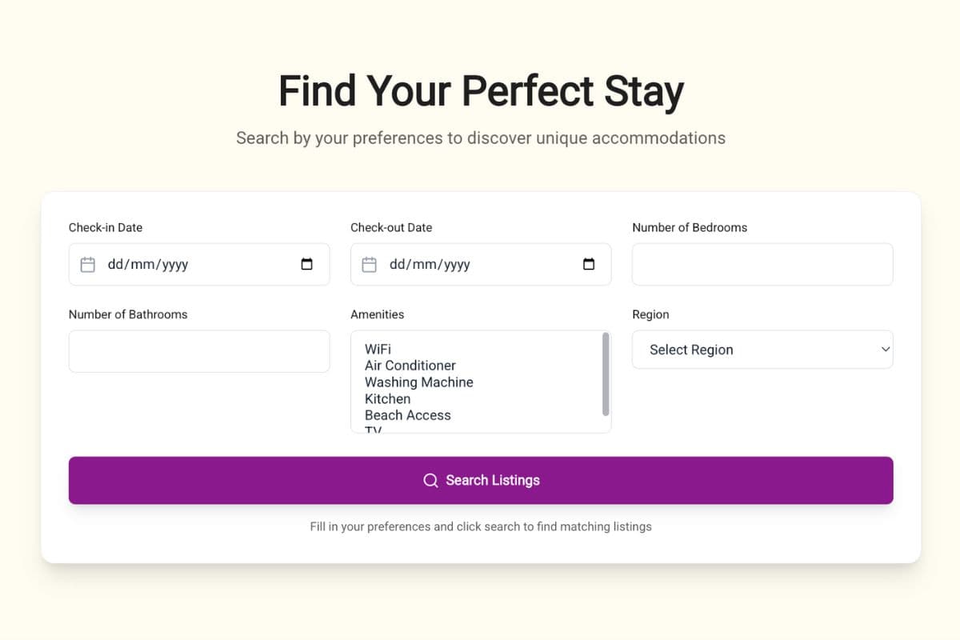Click the Check-in dd/mm/yyyy text field

tap(148, 264)
